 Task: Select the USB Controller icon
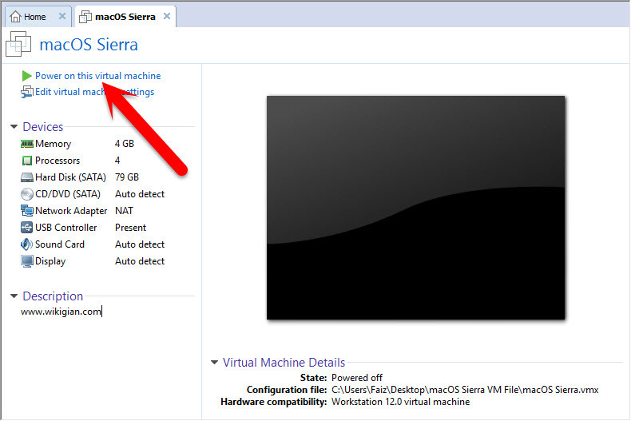point(27,228)
